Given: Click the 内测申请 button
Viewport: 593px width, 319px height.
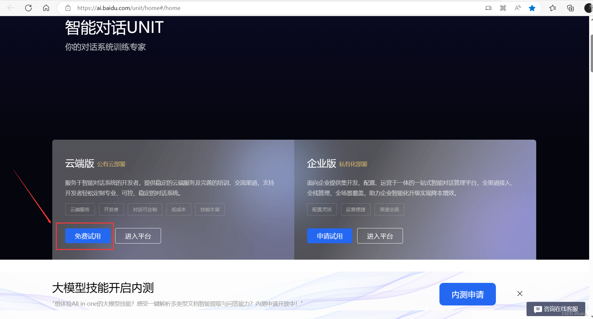Looking at the screenshot, I should (x=467, y=294).
